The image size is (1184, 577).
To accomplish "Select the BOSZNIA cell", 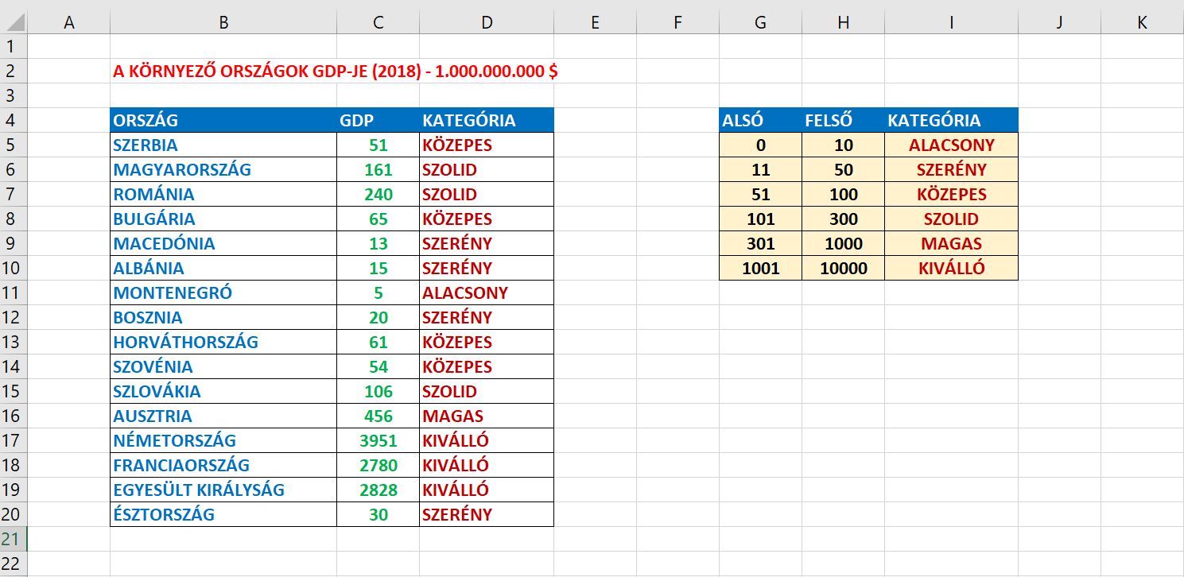I will pos(223,317).
